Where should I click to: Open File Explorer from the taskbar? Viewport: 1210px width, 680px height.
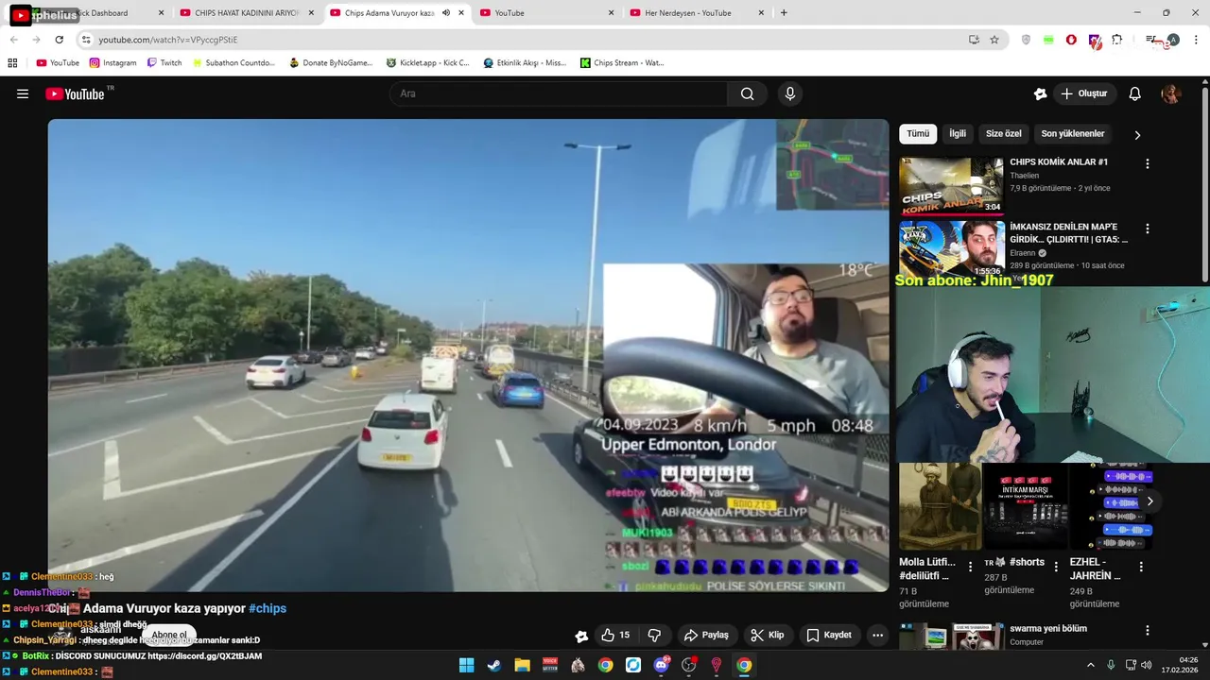point(522,665)
